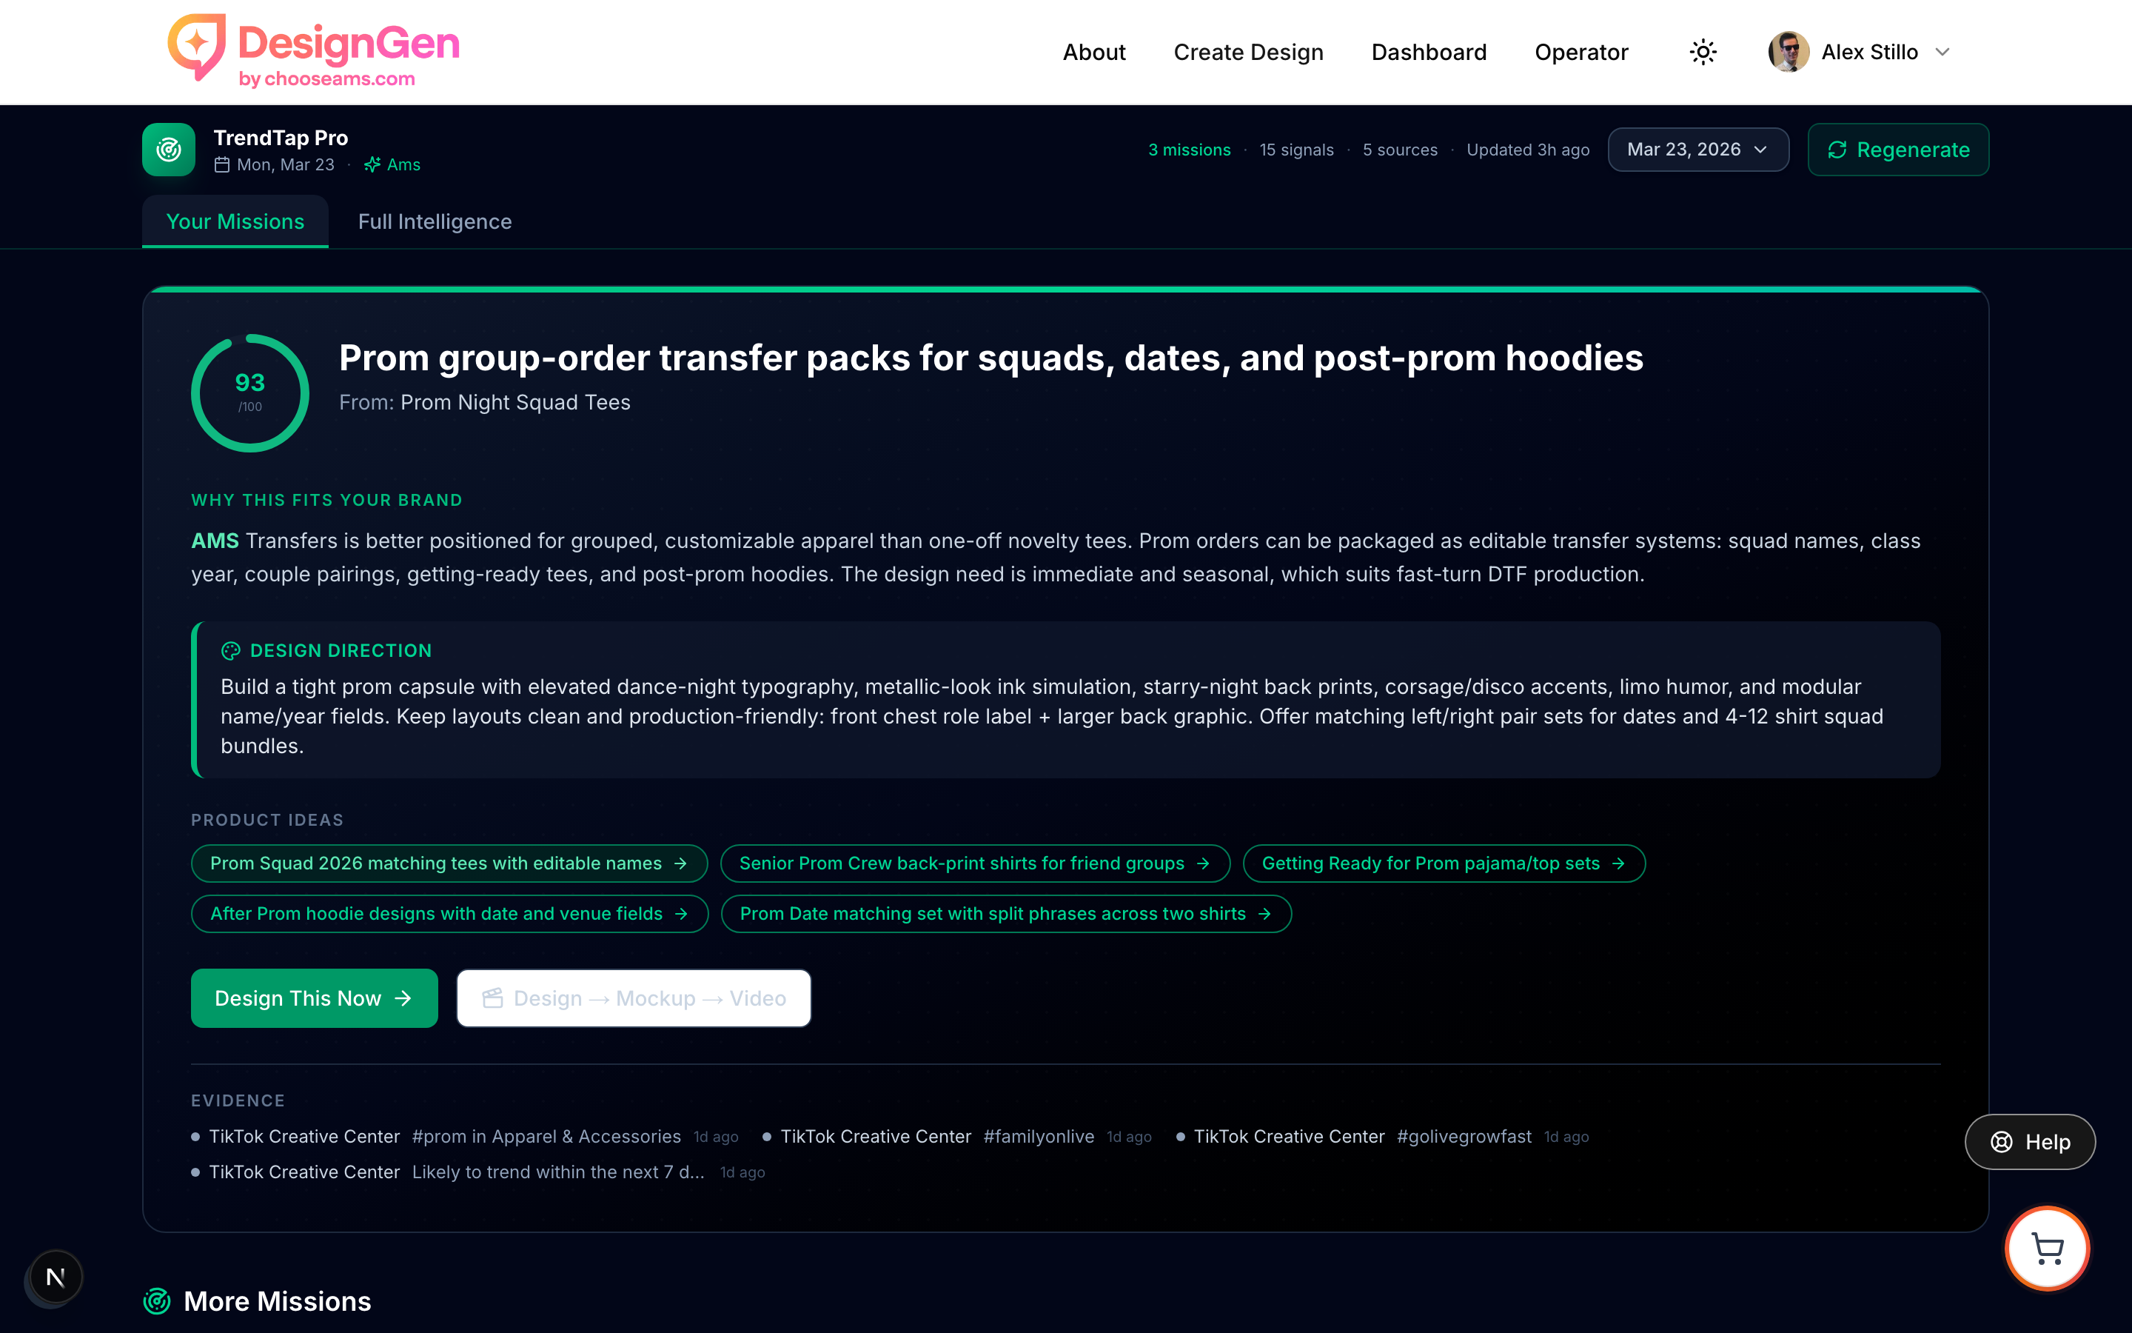Open #prom in Apparel & Accessories evidence

pos(546,1137)
